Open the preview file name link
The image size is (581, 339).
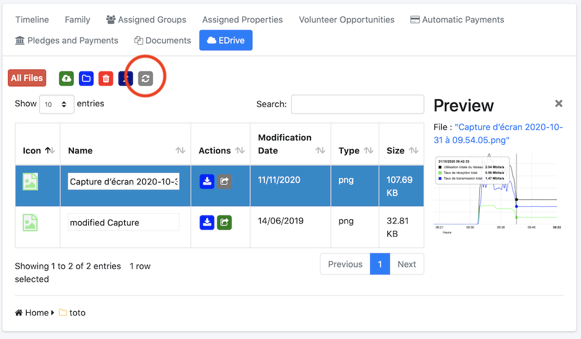point(498,133)
